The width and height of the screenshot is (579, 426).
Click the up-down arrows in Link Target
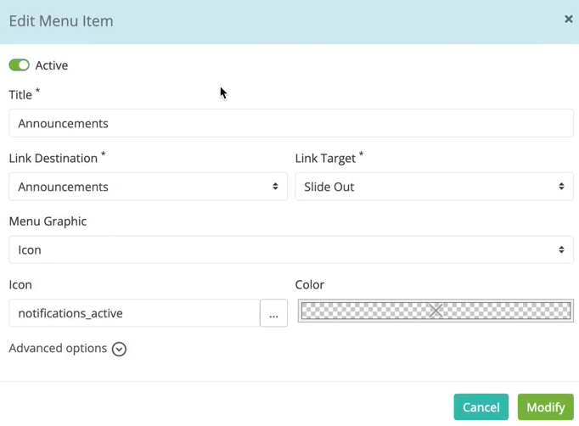(x=561, y=187)
